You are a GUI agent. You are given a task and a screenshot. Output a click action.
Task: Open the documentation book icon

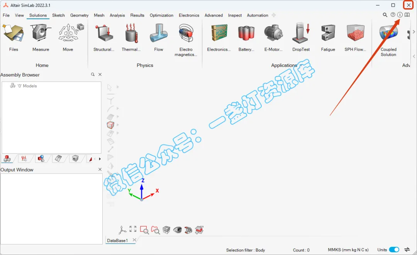coord(407,15)
